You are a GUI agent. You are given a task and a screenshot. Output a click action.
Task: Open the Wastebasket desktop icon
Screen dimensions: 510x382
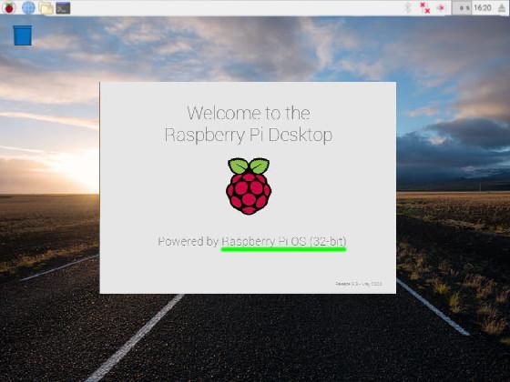(23, 35)
